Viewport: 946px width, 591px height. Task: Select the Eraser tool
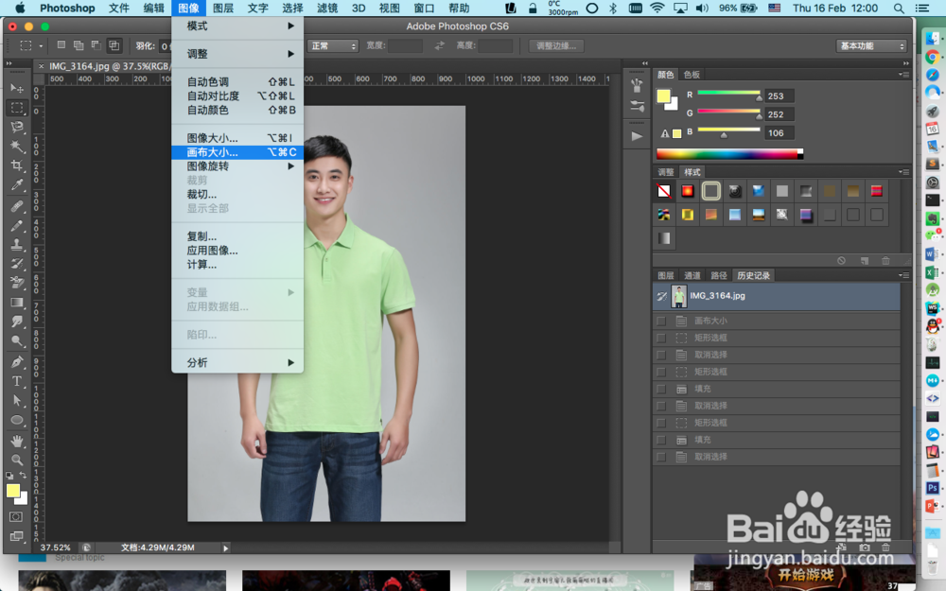17,283
